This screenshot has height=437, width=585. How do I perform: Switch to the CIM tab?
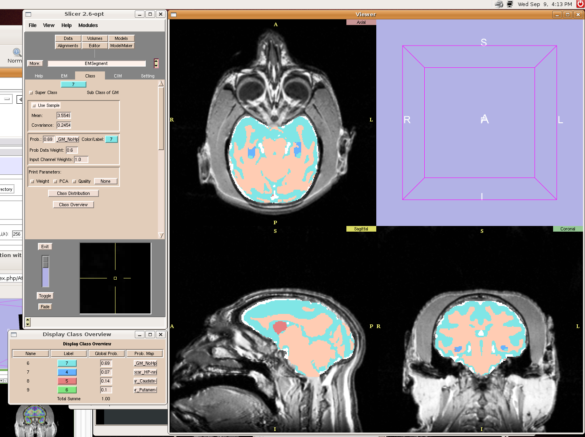click(117, 76)
